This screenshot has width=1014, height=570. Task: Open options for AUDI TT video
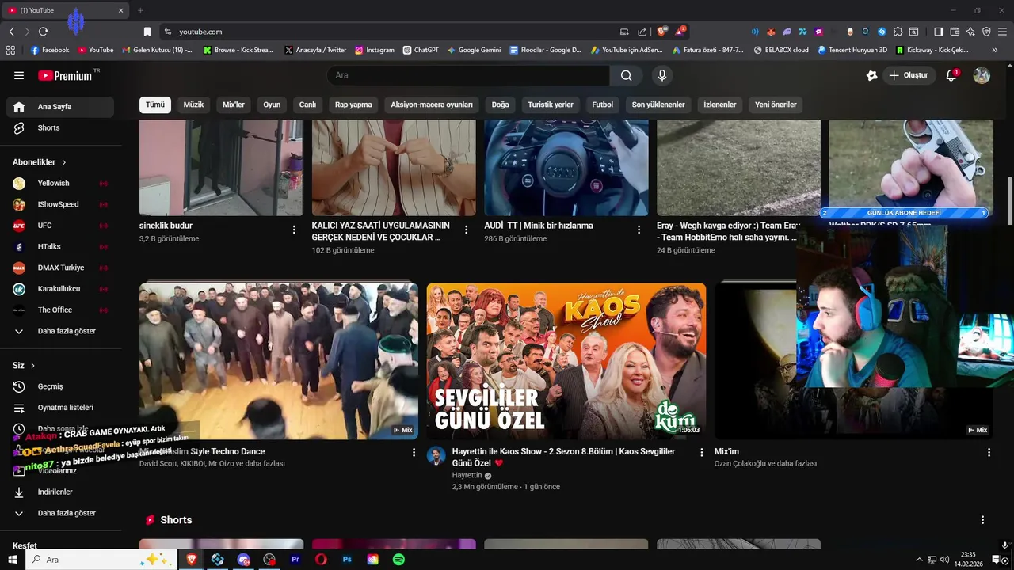pyautogui.click(x=639, y=230)
